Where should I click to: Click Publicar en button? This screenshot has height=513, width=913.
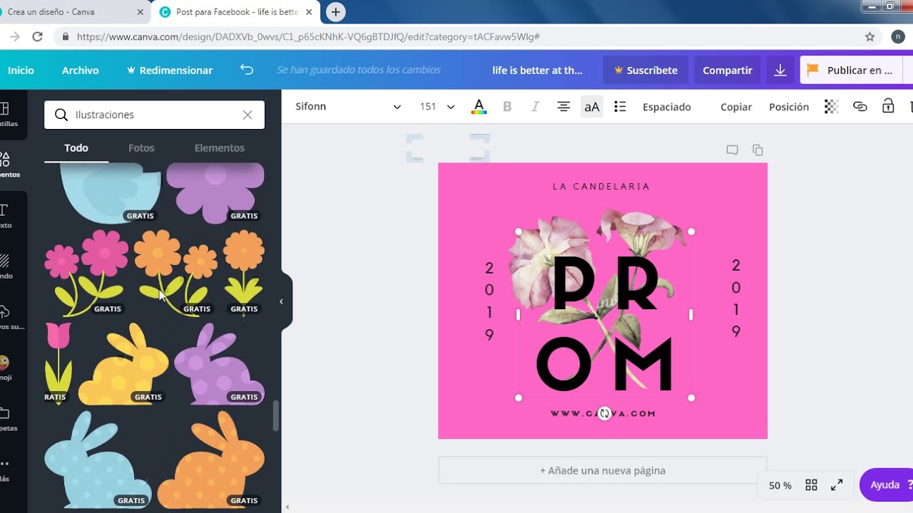click(x=851, y=70)
